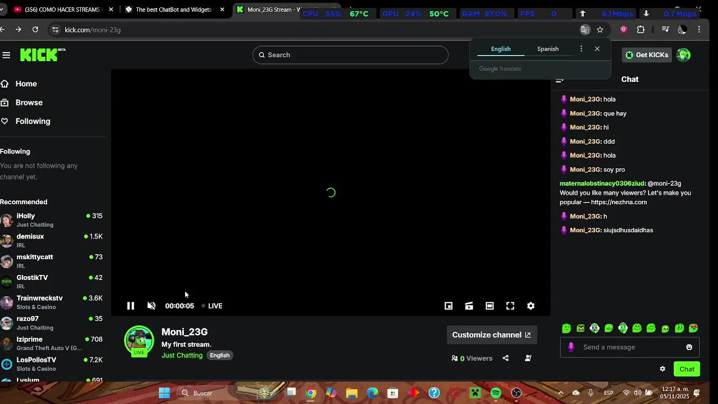718x404 pixels.
Task: Open video player settings gear
Action: click(531, 306)
